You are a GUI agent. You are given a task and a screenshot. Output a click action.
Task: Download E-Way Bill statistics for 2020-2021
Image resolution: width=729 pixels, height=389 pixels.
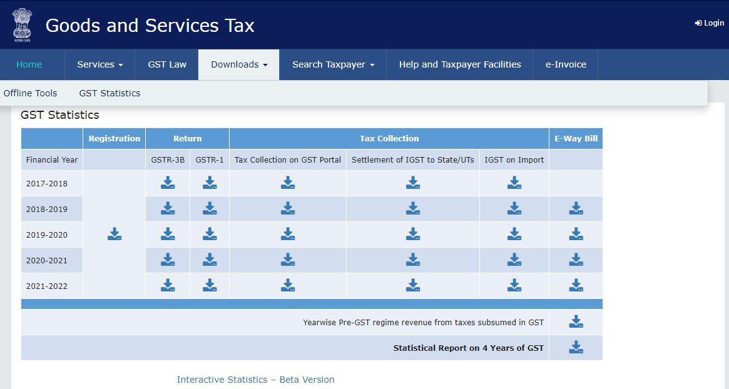(575, 260)
